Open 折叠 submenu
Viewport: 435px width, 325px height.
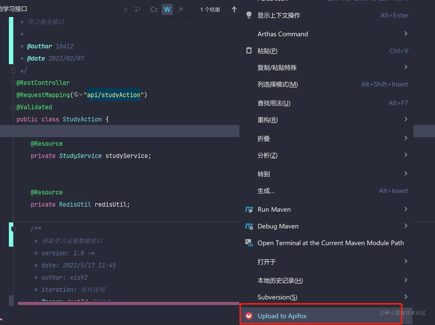(x=327, y=139)
